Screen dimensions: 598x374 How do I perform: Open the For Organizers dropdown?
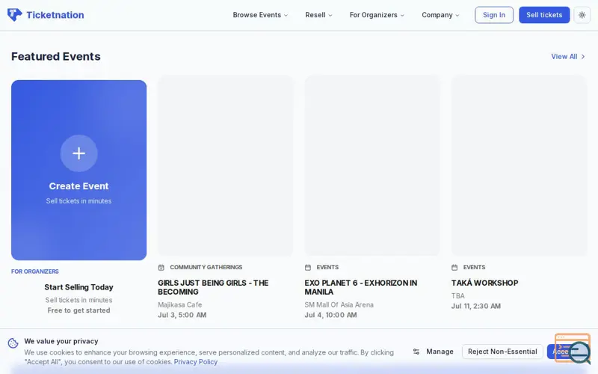point(377,15)
